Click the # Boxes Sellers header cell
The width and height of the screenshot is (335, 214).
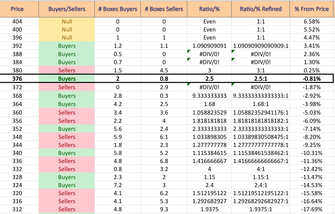pos(164,9)
